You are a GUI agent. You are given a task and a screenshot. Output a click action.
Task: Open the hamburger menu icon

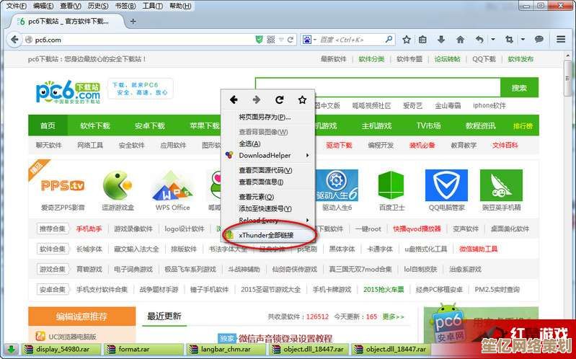[x=560, y=40]
